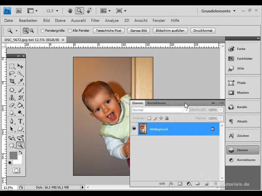Select the Move tool

pos(20,66)
